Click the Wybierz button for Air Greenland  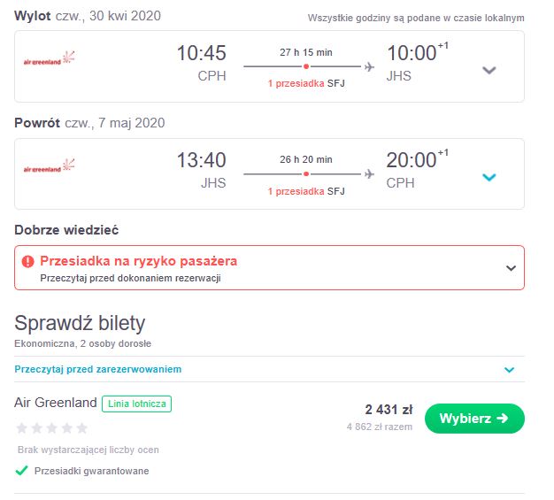click(x=474, y=419)
